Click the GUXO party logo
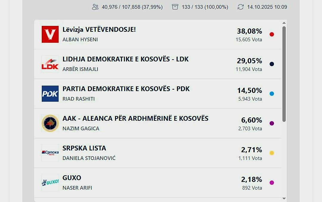The image size is (322, 202). [x=50, y=182]
